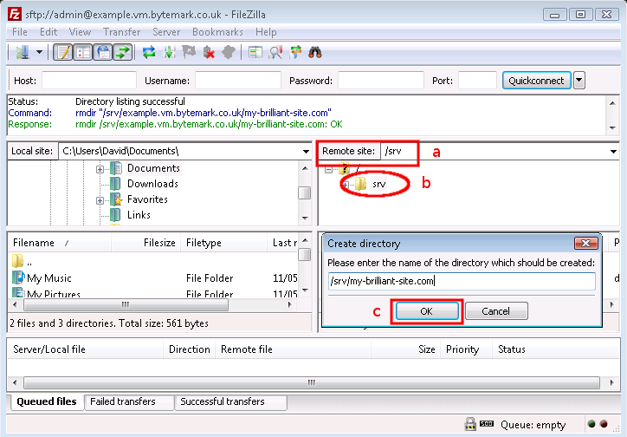This screenshot has width=627, height=437.
Task: Sort local files by Filesize column
Action: coord(146,243)
